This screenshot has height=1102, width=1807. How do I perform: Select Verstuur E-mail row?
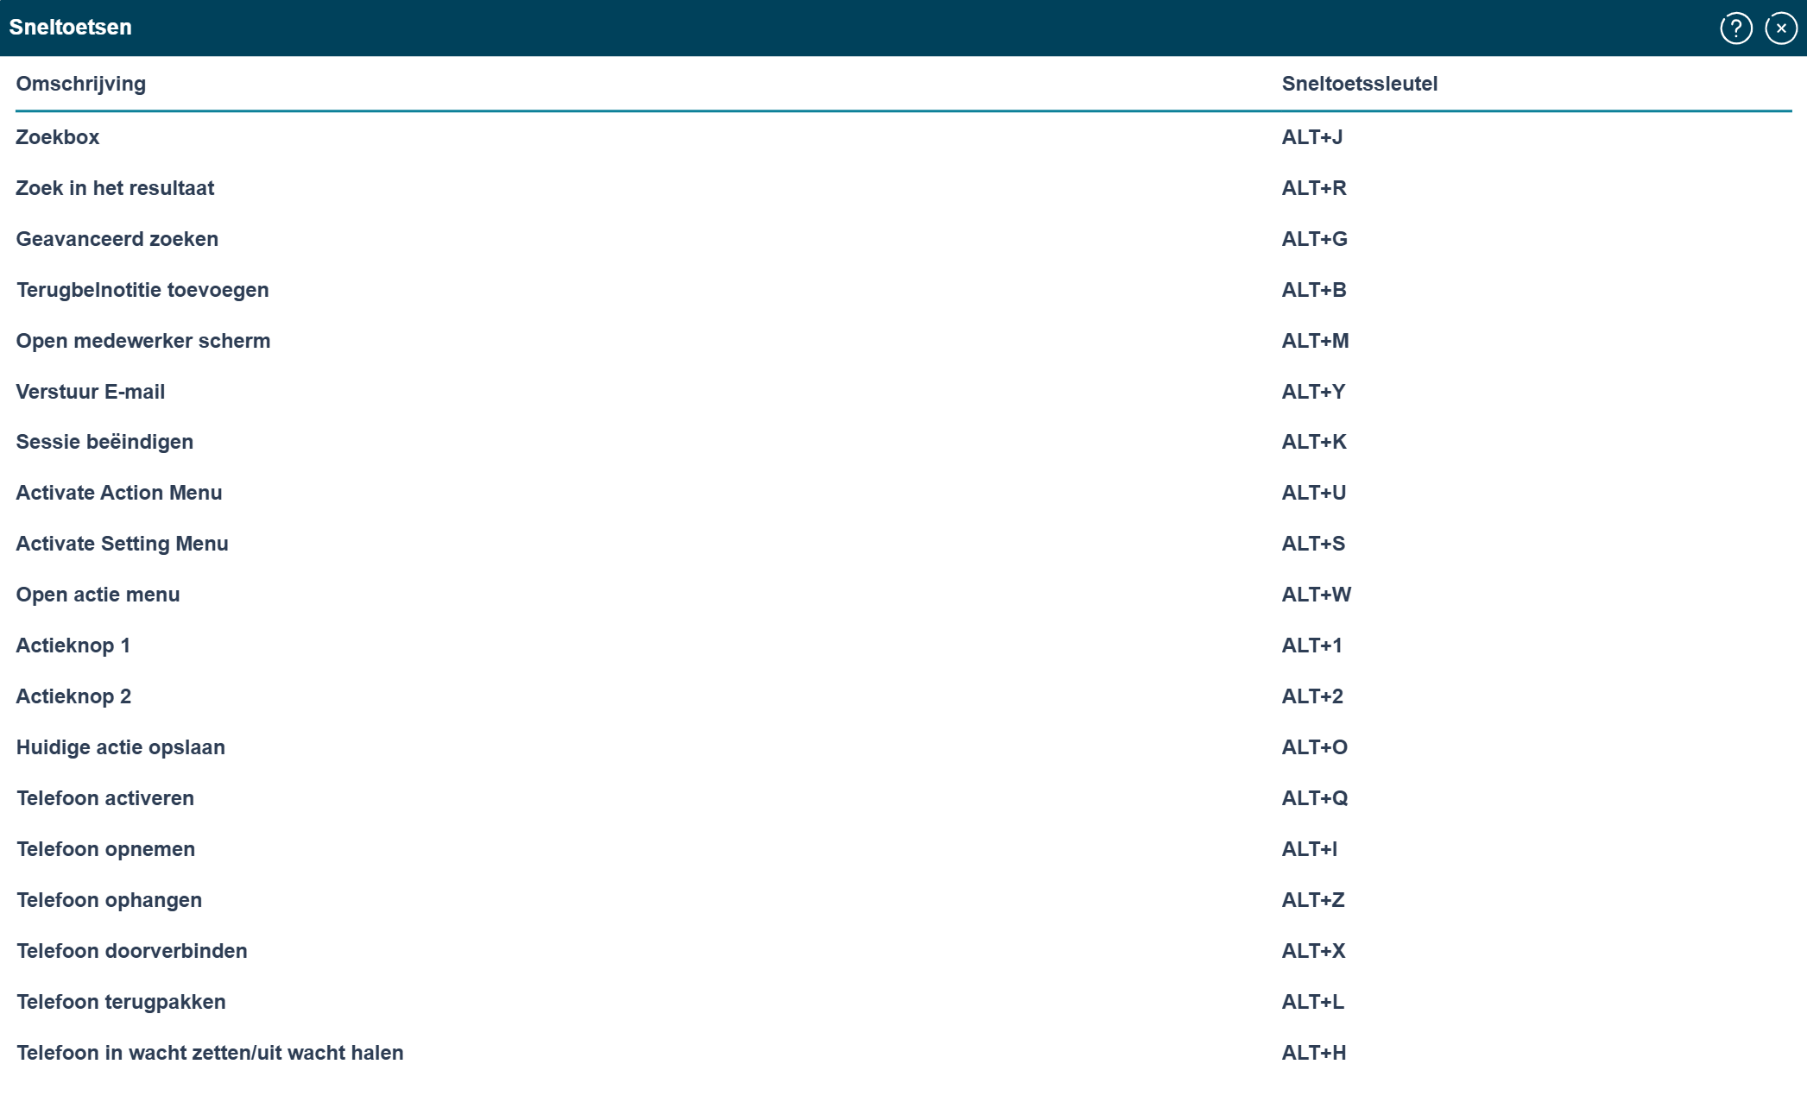(x=903, y=392)
